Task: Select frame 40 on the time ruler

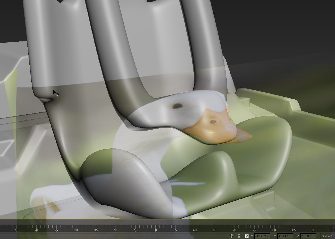Action: pyautogui.click(x=116, y=227)
